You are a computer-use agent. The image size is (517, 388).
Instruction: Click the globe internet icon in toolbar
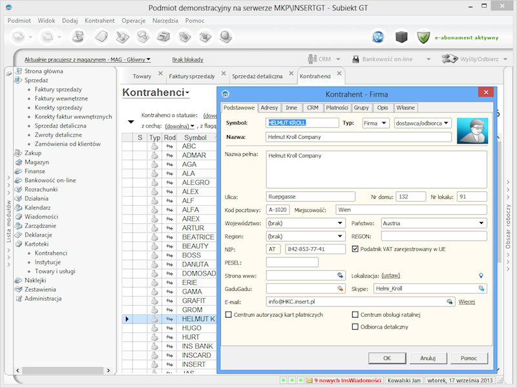click(378, 37)
